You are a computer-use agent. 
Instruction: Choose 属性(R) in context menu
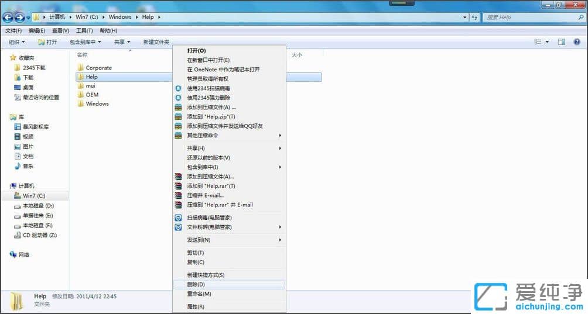point(229,306)
